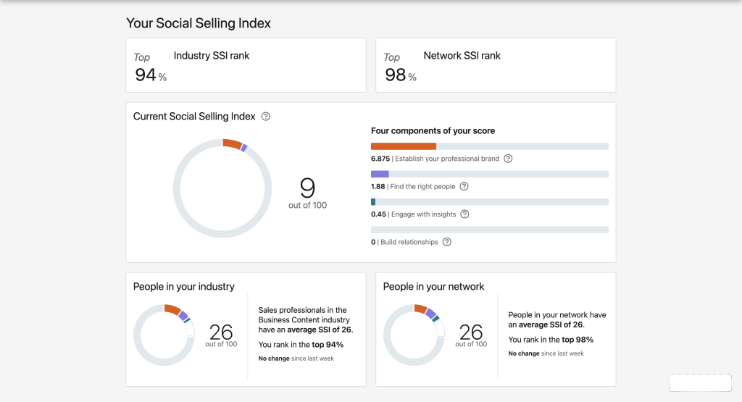Screen dimensions: 742x402
Task: Click the People in your network donut chart
Action: [x=414, y=334]
